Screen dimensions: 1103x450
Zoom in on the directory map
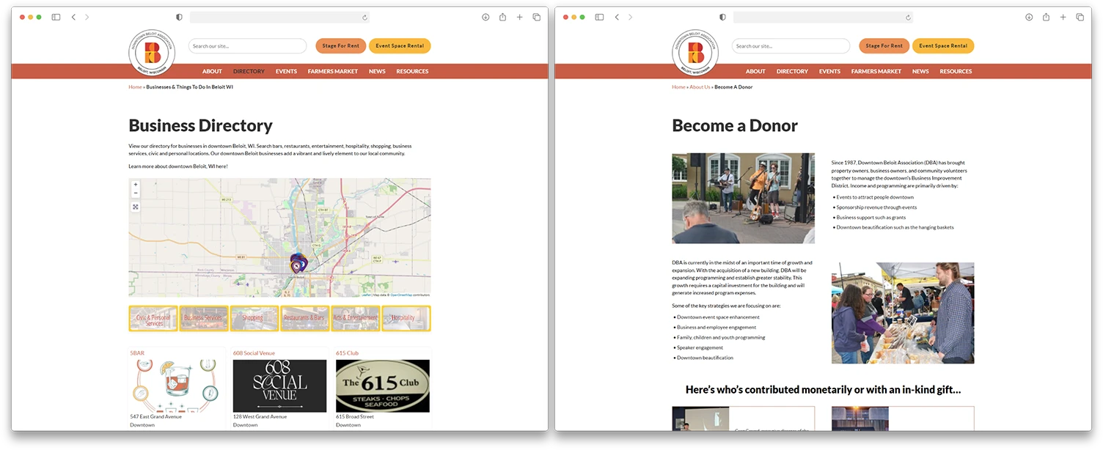(136, 184)
